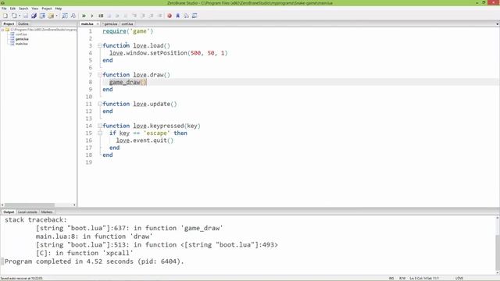Select conf.lua in the project tree
Viewport: 500px width, 281px height.
(21, 34)
